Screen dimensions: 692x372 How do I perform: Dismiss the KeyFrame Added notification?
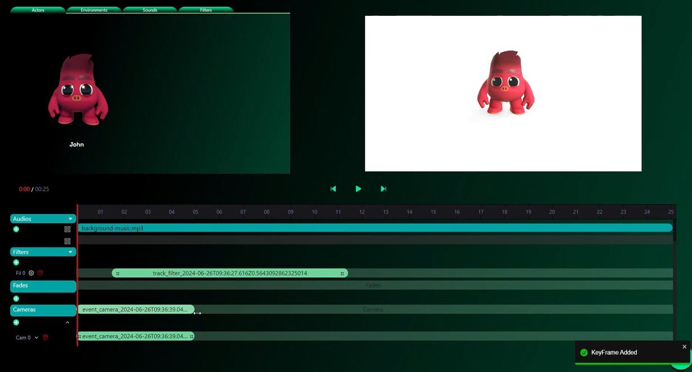tap(685, 347)
